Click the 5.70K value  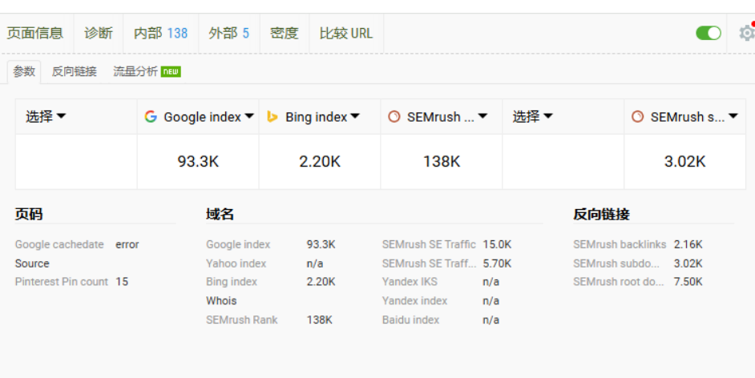(497, 263)
